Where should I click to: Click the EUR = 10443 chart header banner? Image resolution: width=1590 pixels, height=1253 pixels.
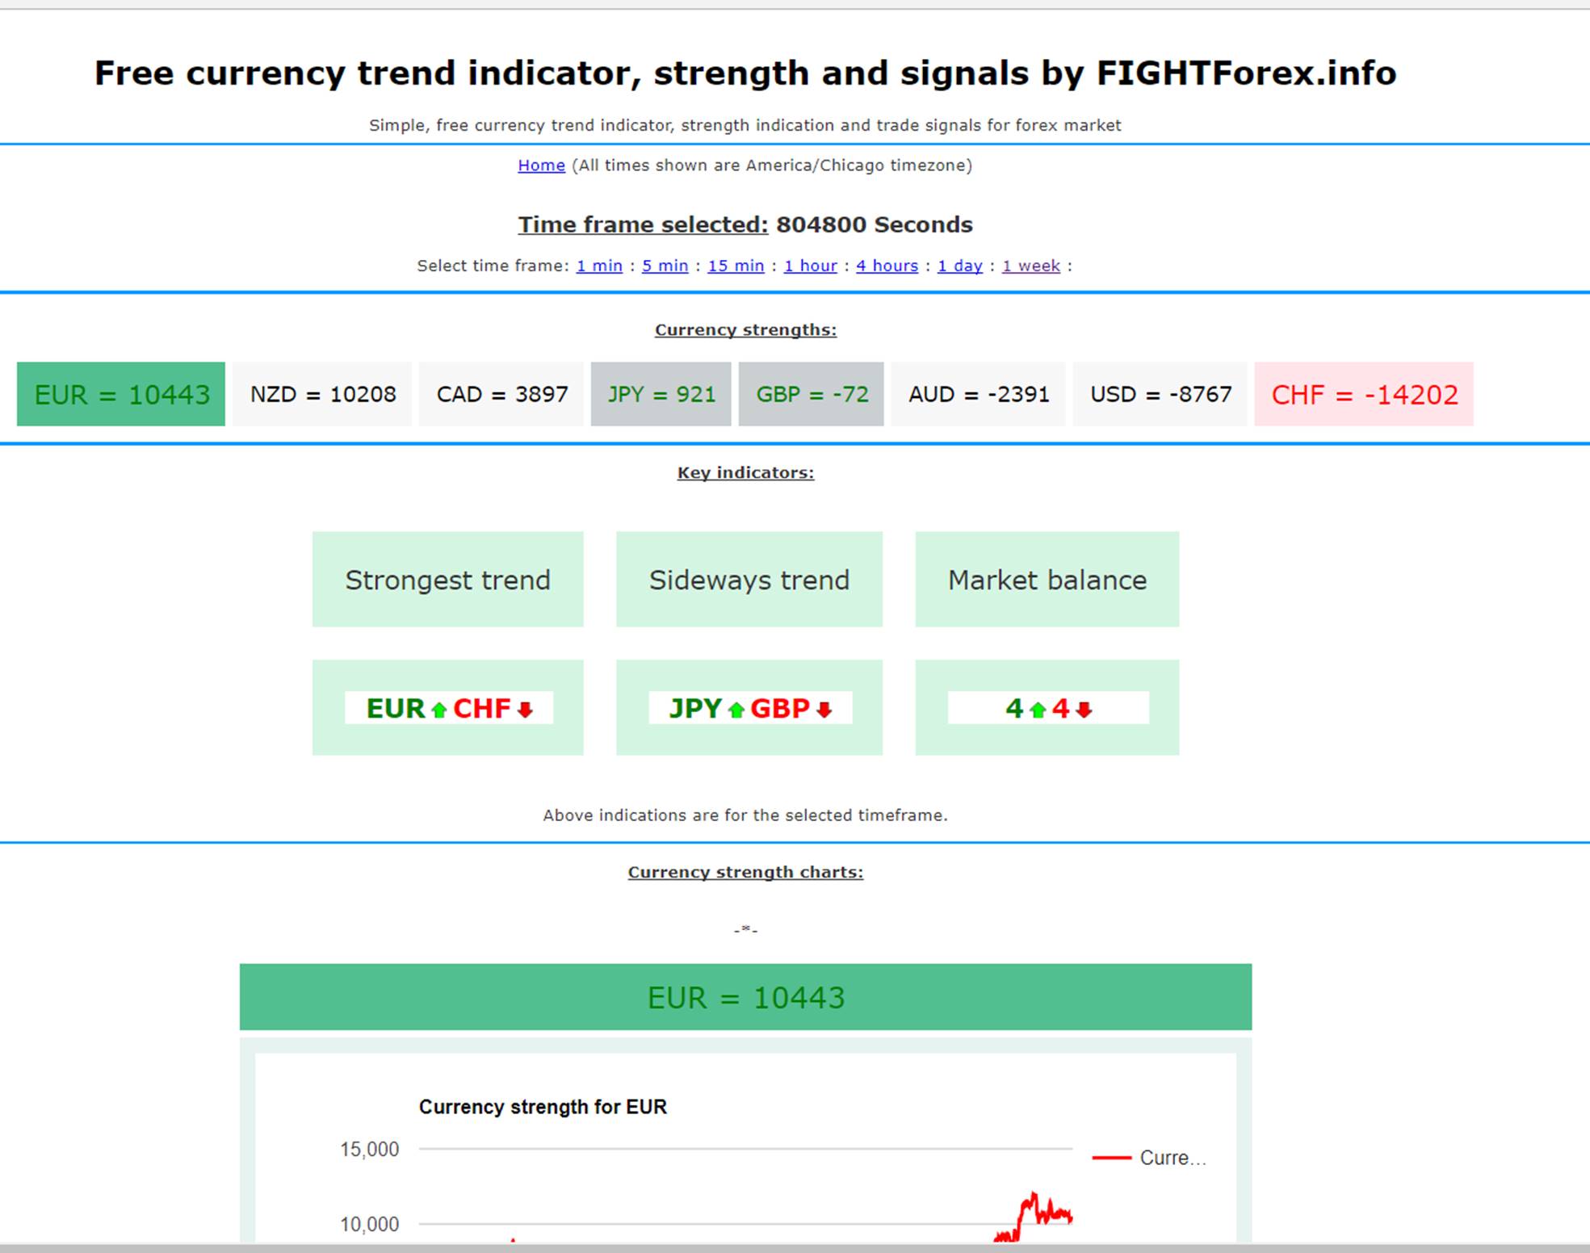coord(745,997)
